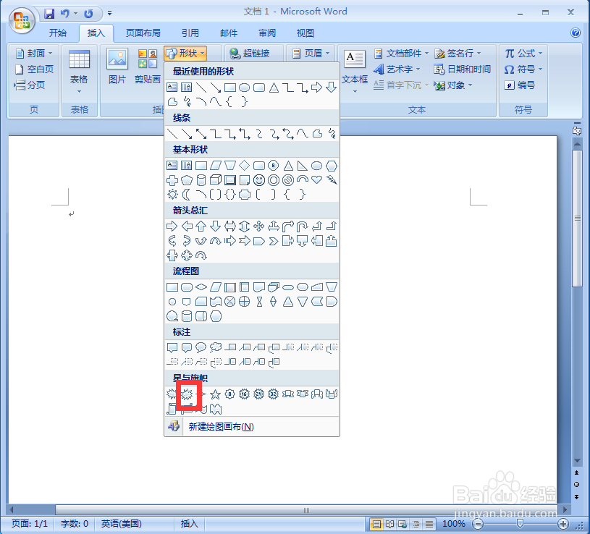590x534 pixels.
Task: Pick the flowchart decision diamond in 流程图
Action: 201,287
